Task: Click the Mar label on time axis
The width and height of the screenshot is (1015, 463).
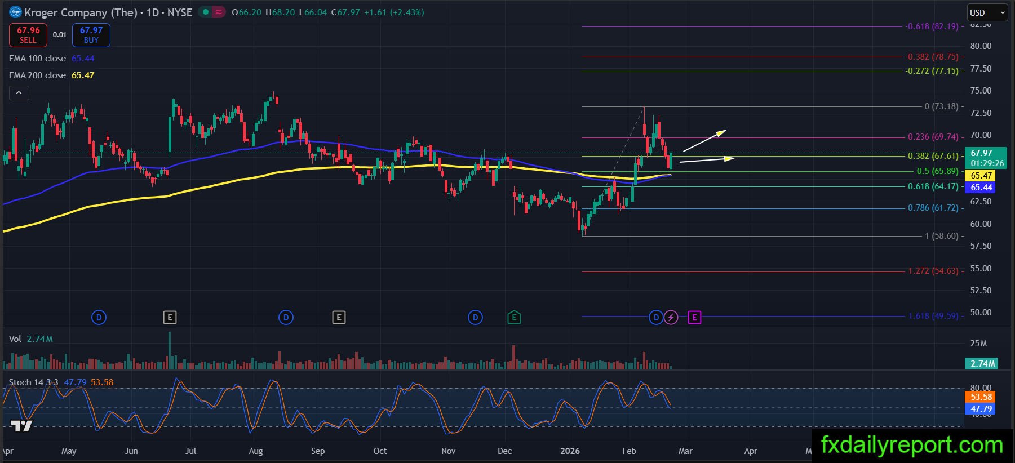Action: coord(685,451)
